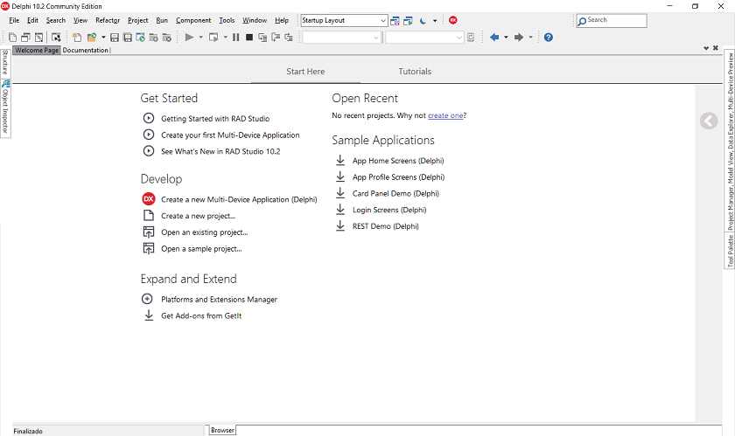Screen dimensions: 735x436
Task: Open the Window menu
Action: click(255, 20)
